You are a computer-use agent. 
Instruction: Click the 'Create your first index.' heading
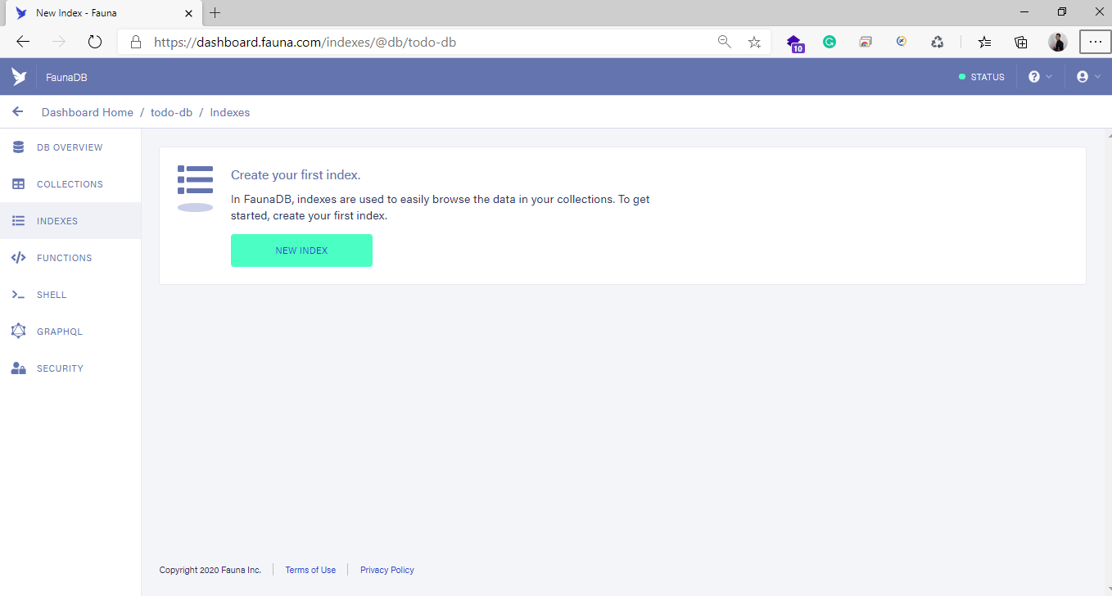click(296, 175)
